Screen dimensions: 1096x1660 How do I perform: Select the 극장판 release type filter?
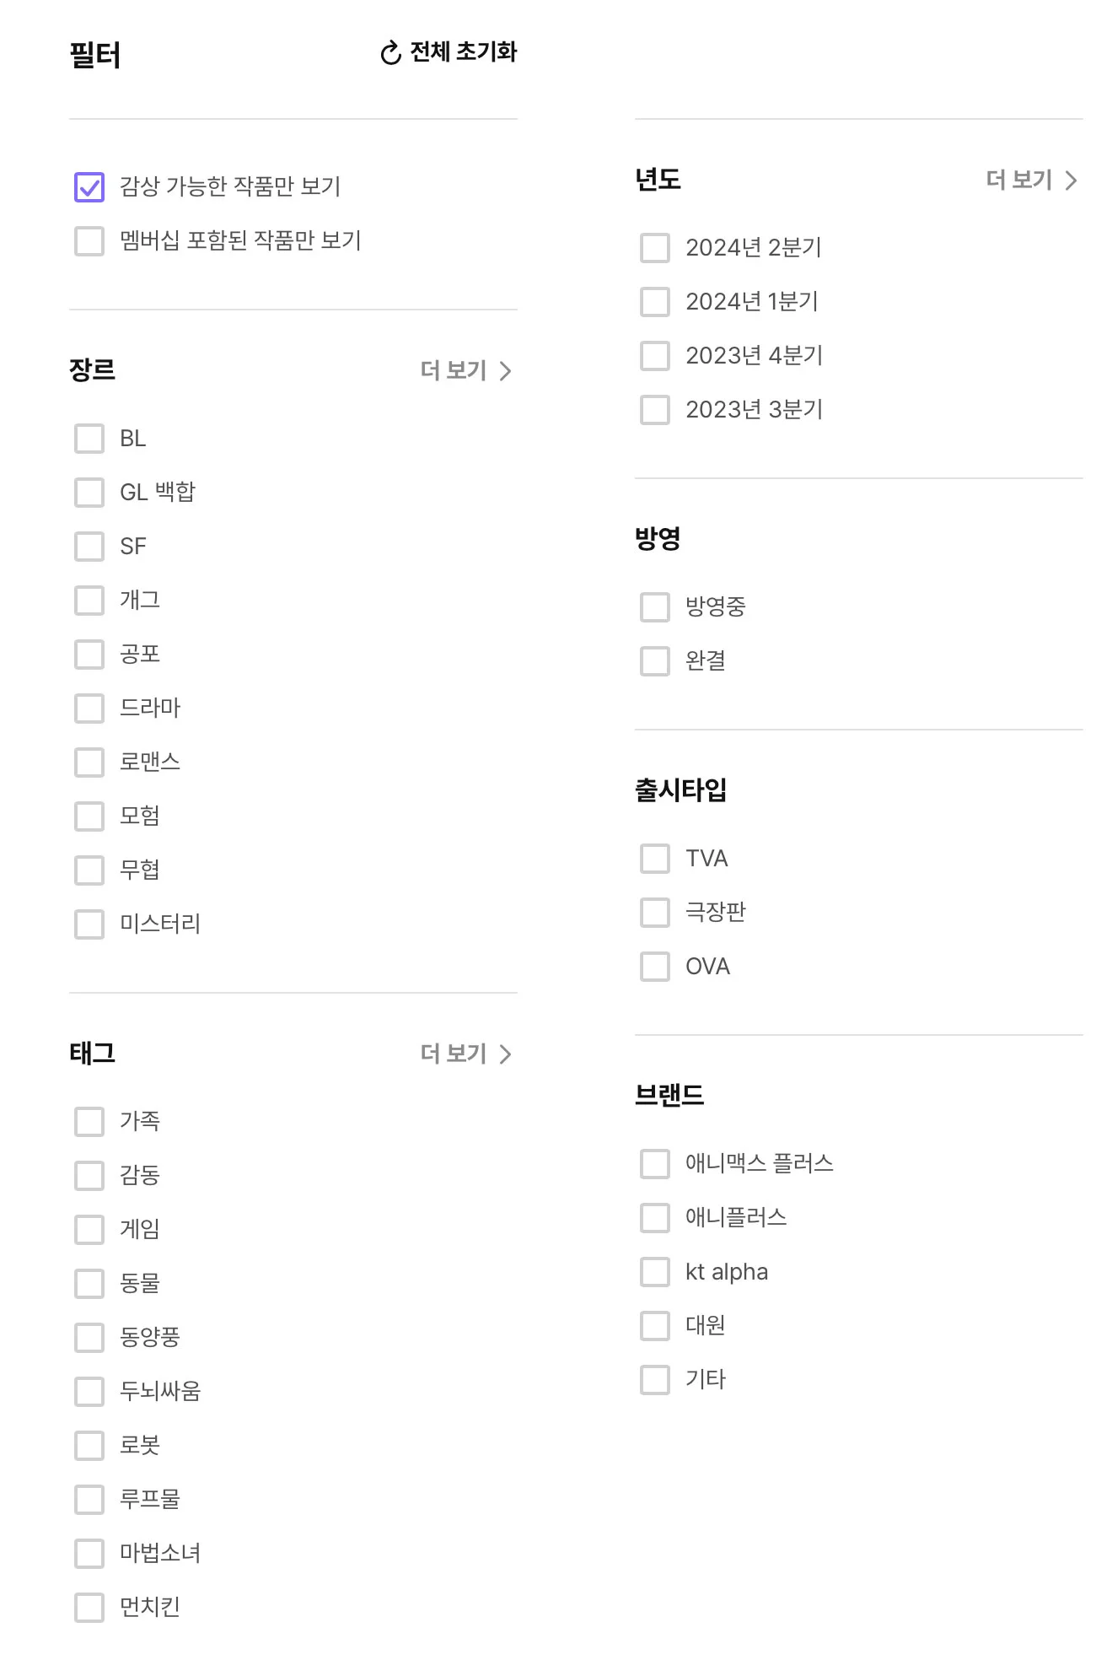click(x=654, y=912)
